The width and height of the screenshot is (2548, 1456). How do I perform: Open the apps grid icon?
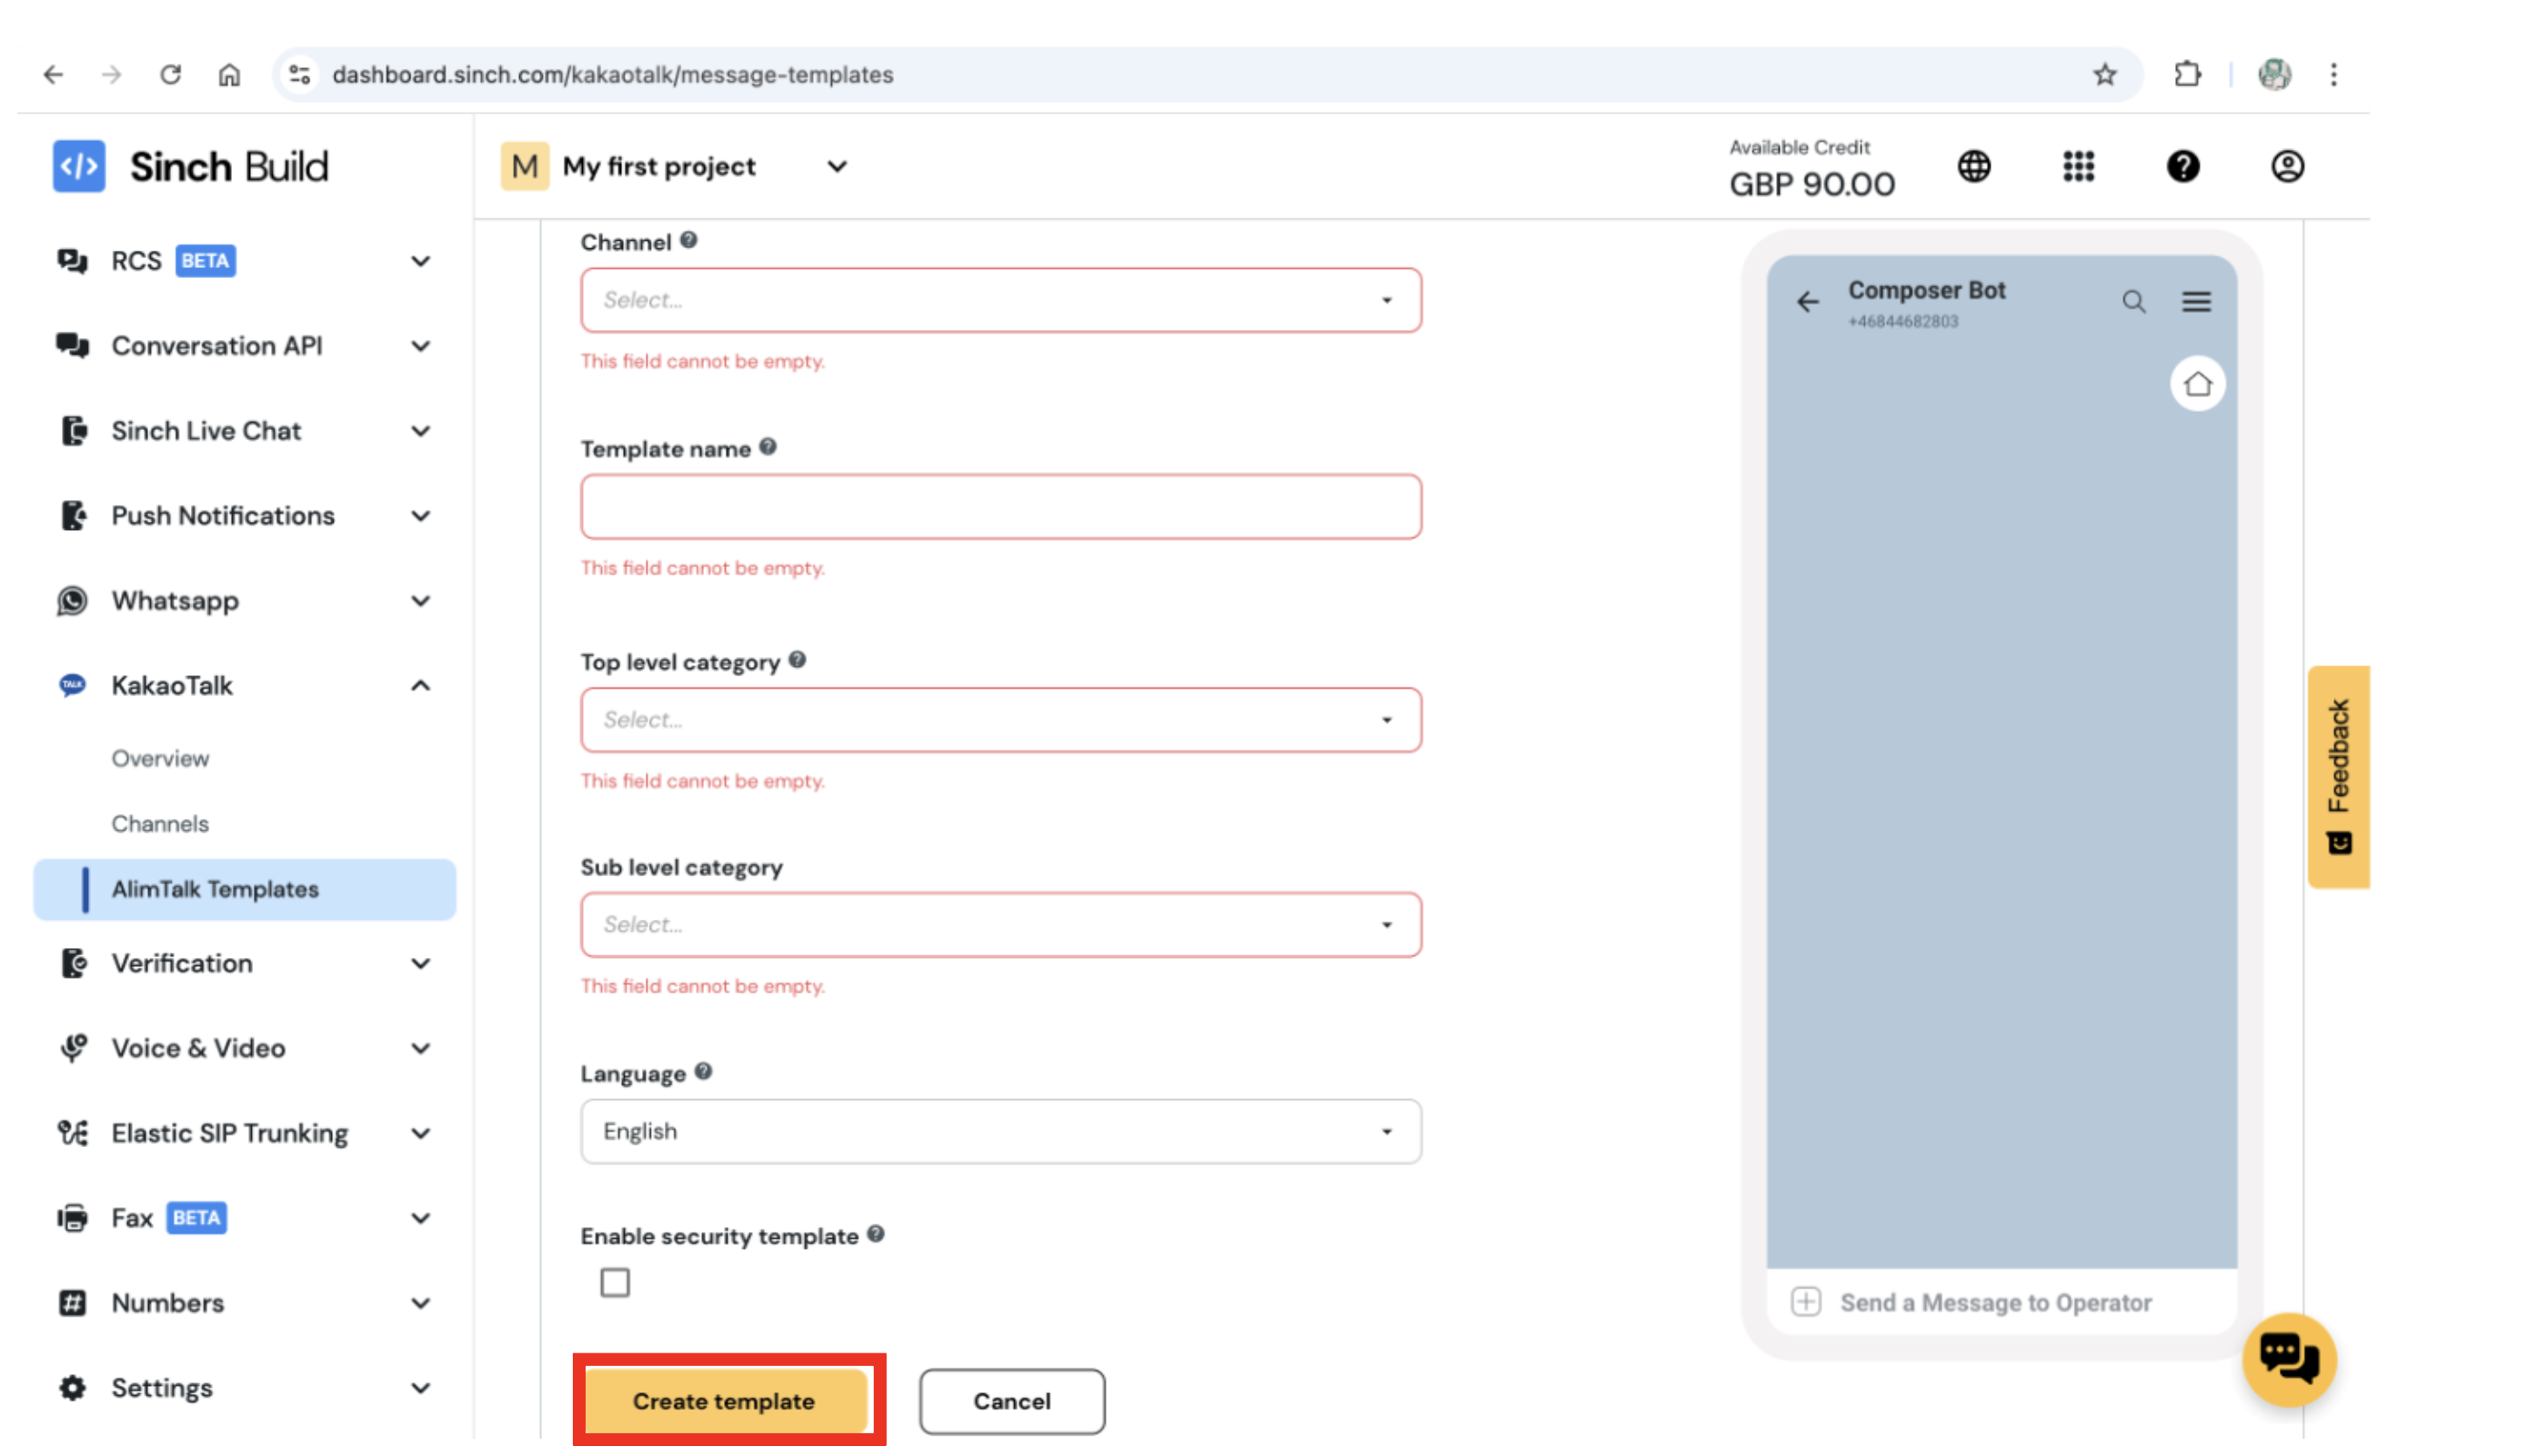click(x=2079, y=167)
